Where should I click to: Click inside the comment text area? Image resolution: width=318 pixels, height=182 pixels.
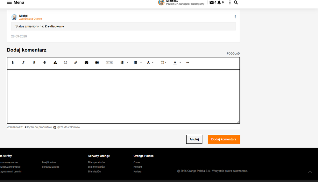[x=123, y=96]
